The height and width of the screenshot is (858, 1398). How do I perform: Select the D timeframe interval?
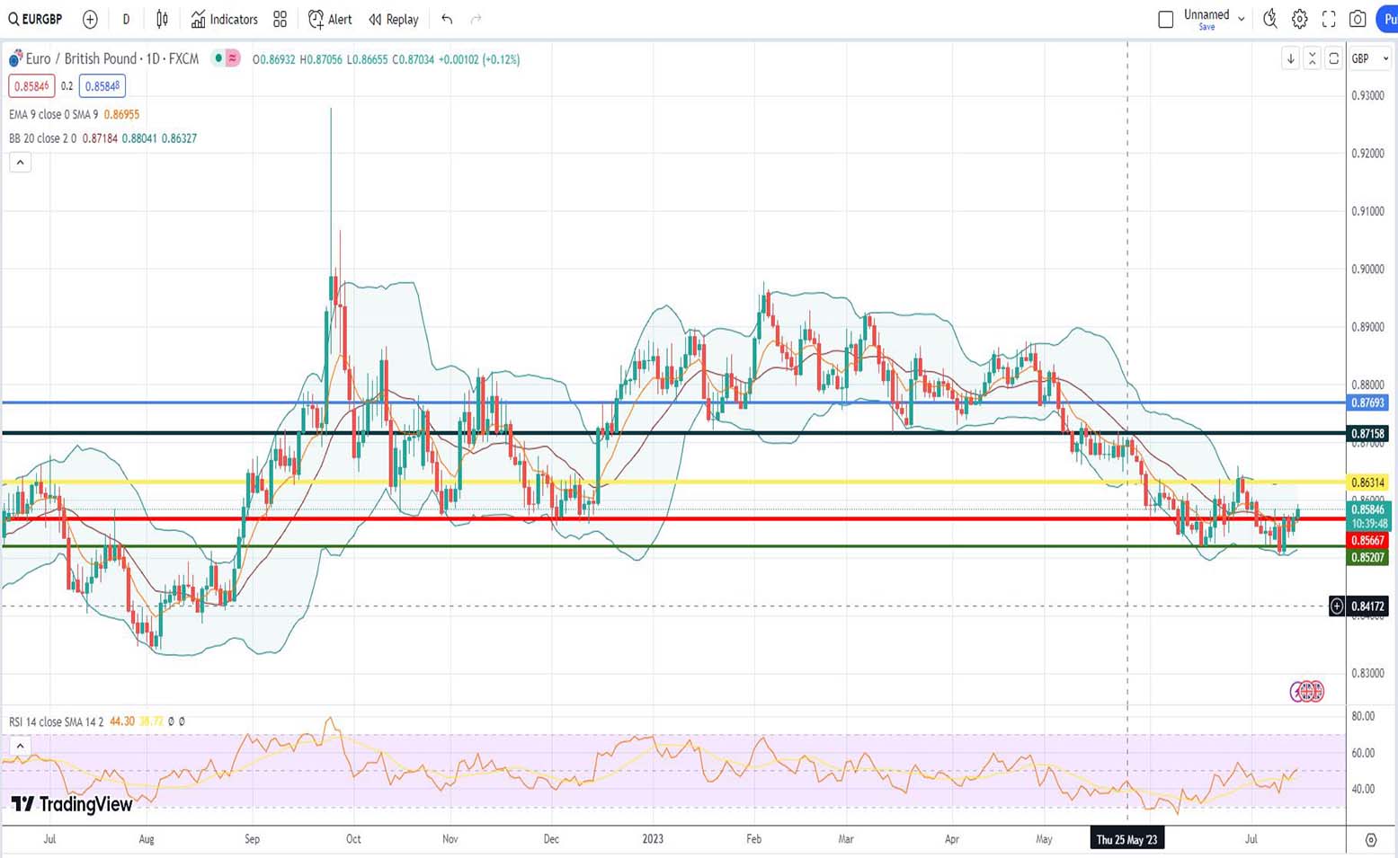click(x=126, y=19)
